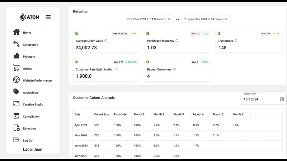Click info icon next to Customers
Viewport: 287px width, 161px height.
236,40
